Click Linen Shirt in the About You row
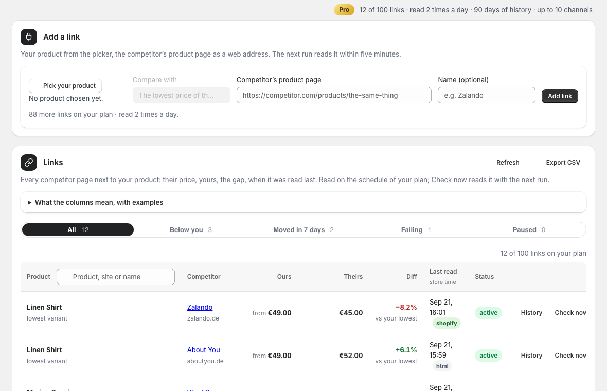 click(44, 350)
